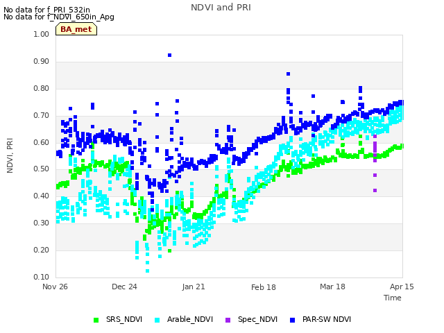444x333 pixels.
Task: Click the Jan 21 x-axis label
Action: pos(194,287)
